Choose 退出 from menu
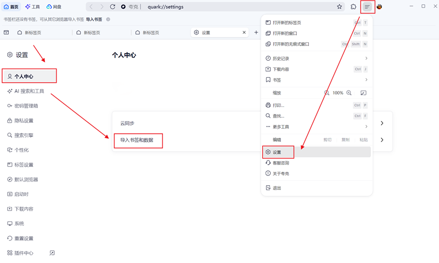This screenshot has width=439, height=263. point(317,188)
